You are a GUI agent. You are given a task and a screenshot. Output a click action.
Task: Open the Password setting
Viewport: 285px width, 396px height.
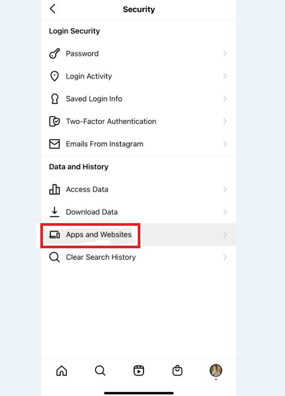coord(139,53)
